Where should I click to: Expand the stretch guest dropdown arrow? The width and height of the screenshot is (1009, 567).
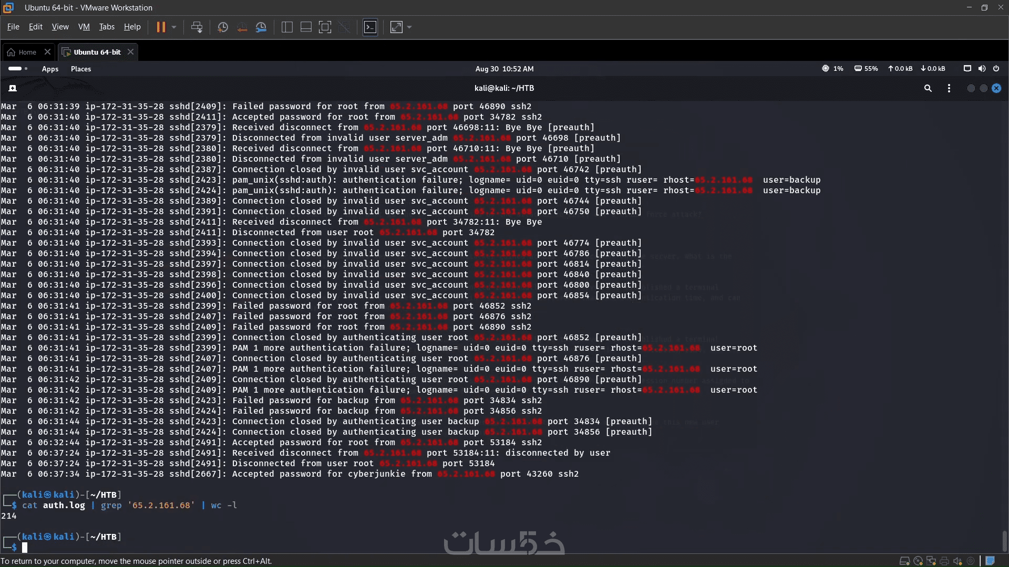[x=409, y=27]
